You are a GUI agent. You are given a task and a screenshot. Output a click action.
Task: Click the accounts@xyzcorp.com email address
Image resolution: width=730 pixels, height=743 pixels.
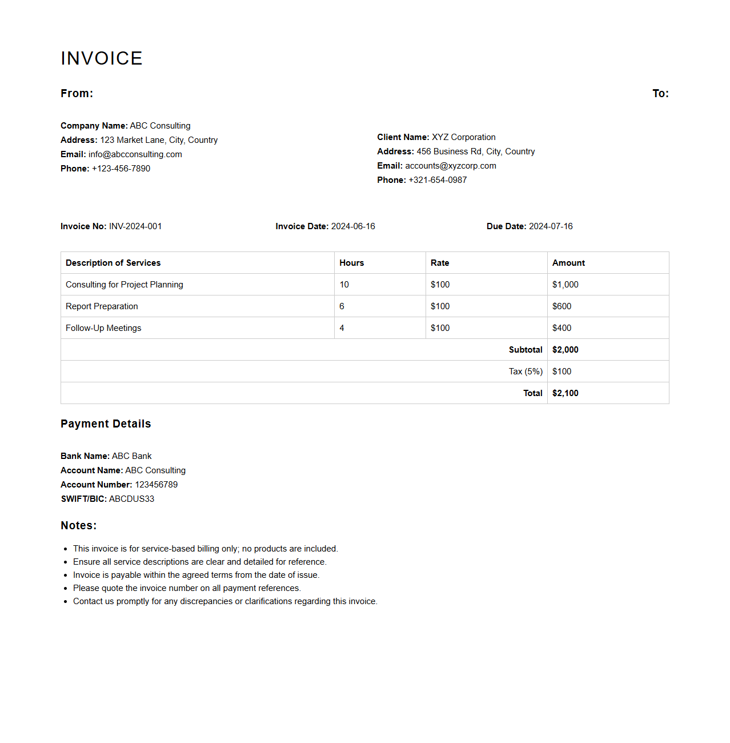coord(450,166)
